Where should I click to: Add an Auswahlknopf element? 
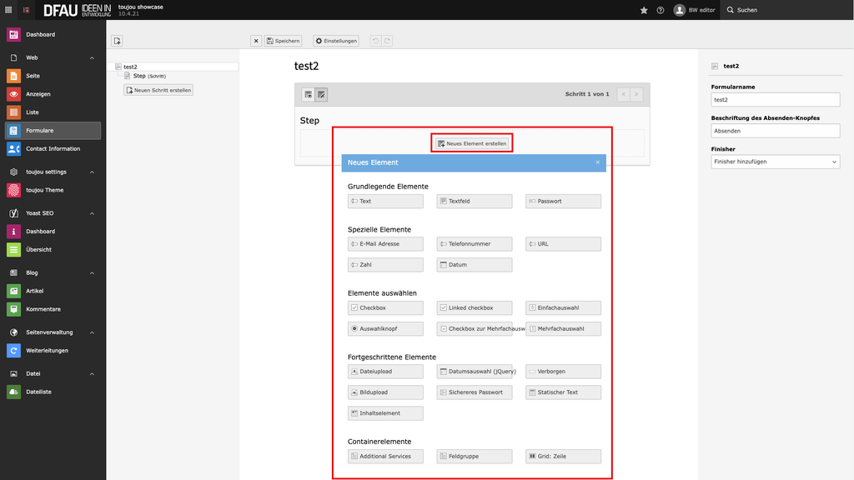pos(385,328)
